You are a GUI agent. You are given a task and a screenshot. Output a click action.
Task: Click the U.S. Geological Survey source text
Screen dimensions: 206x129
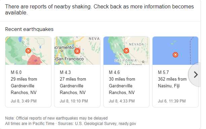pyautogui.click(x=96, y=124)
